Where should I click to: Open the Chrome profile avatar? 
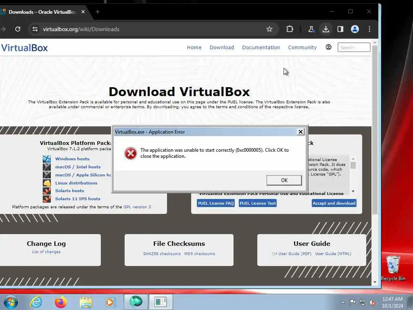pyautogui.click(x=355, y=29)
